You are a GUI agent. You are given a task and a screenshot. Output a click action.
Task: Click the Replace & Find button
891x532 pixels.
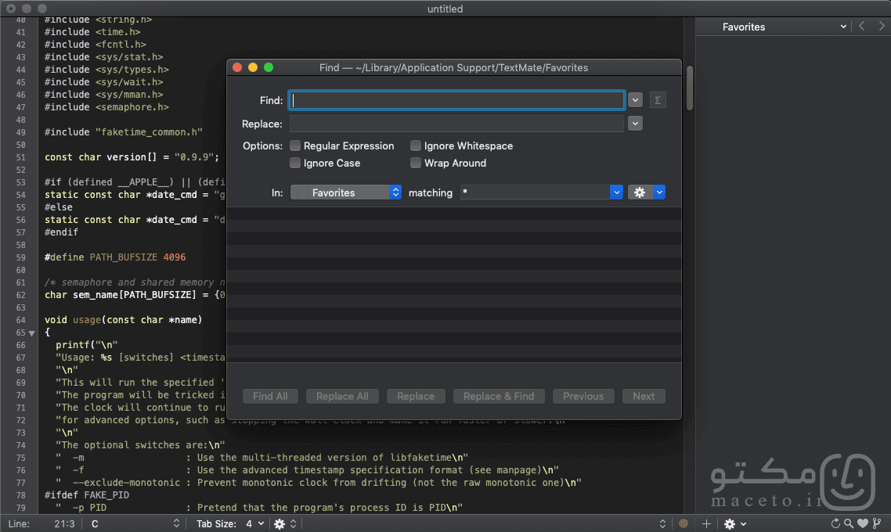[x=499, y=397]
